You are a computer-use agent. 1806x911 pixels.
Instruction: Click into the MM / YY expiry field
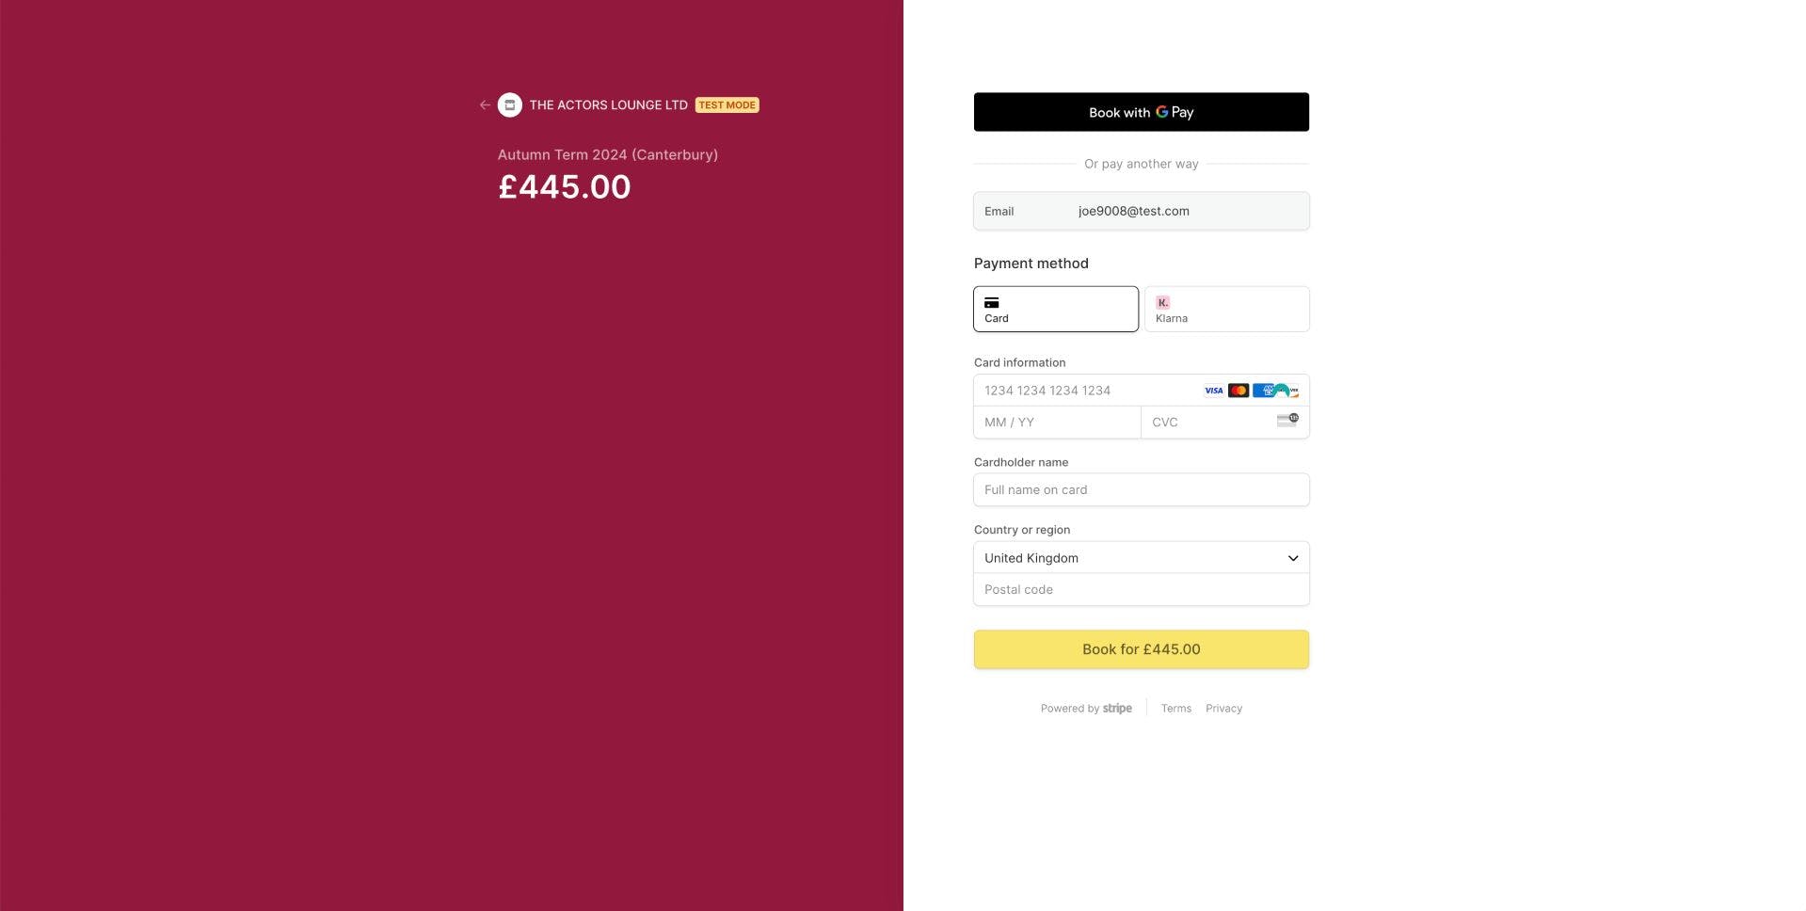pos(1056,423)
